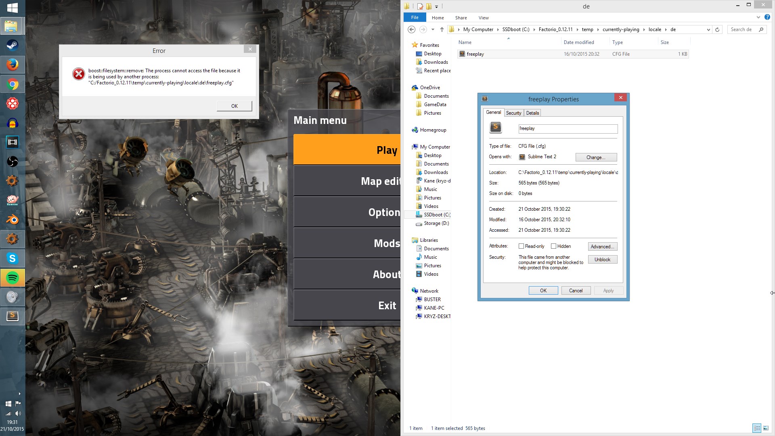This screenshot has height=436, width=775.
Task: Open the Share ribbon tab
Action: pos(461,18)
